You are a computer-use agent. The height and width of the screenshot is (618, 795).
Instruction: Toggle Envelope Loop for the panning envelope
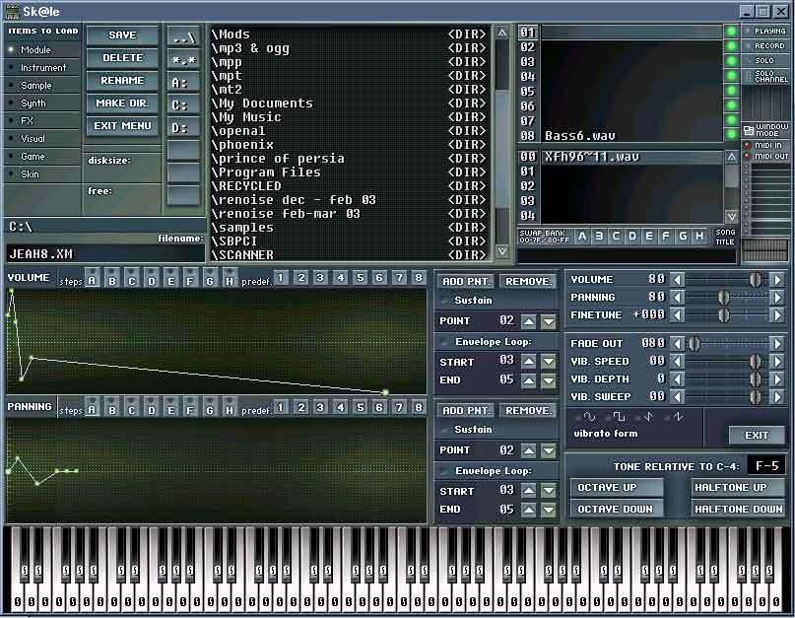[x=445, y=471]
